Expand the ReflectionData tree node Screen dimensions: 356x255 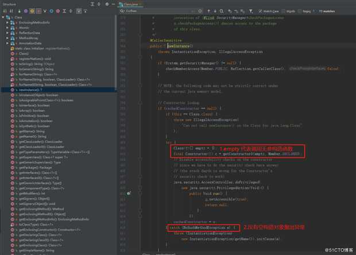point(7,33)
